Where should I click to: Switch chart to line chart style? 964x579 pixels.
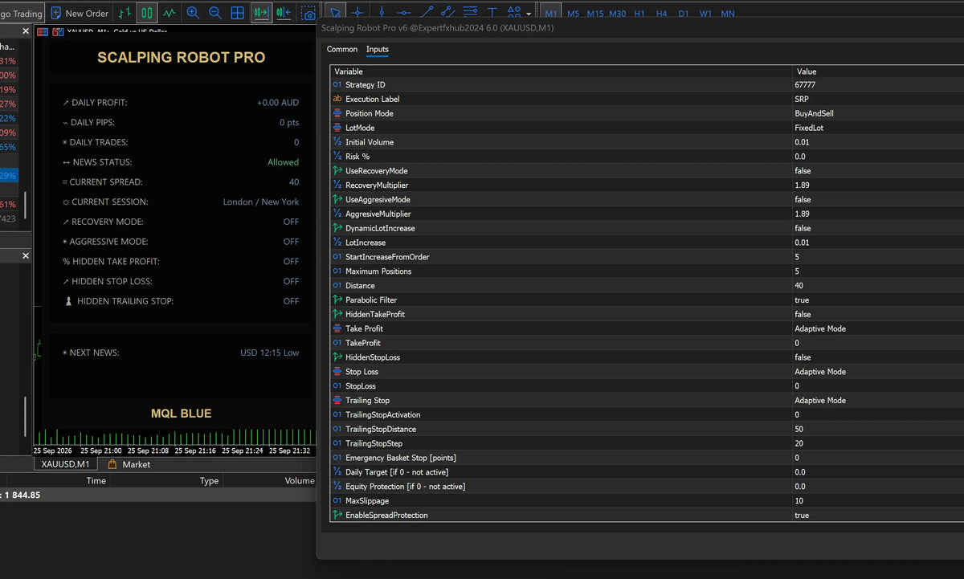[169, 13]
